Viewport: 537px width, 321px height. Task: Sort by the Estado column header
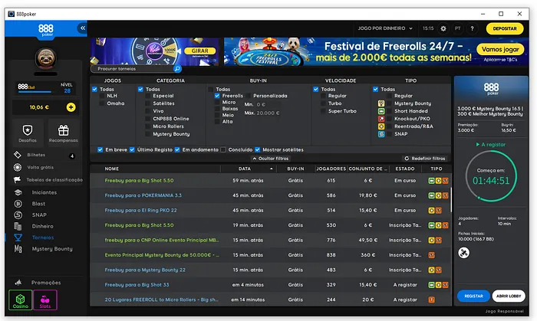pyautogui.click(x=405, y=169)
